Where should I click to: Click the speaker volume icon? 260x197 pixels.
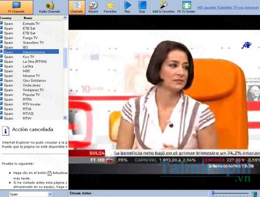254,193
